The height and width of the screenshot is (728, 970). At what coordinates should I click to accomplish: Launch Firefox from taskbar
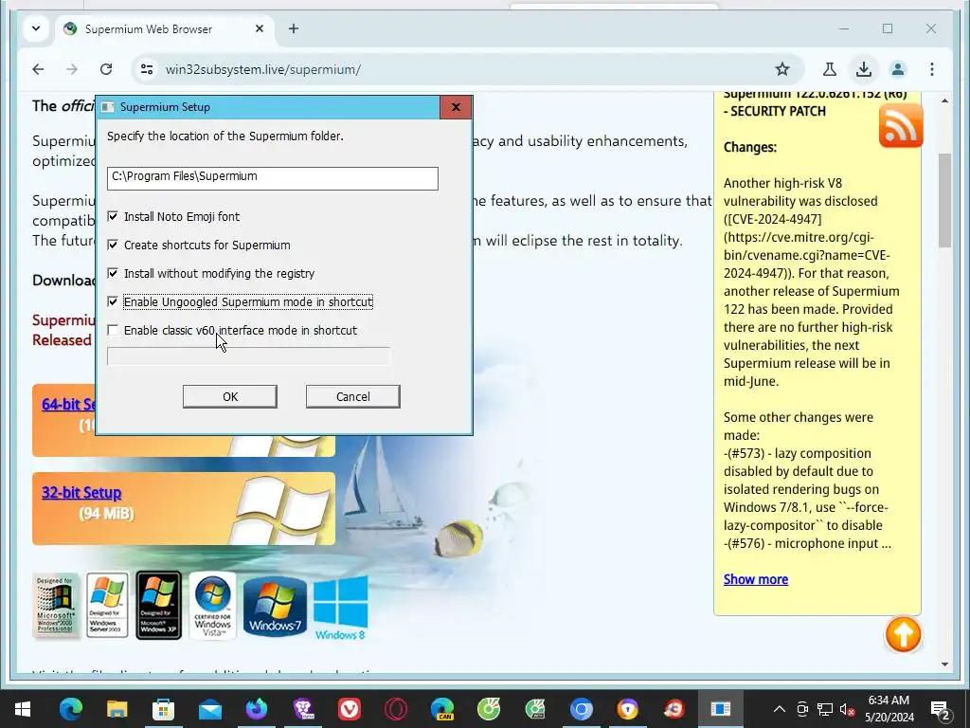point(256,709)
